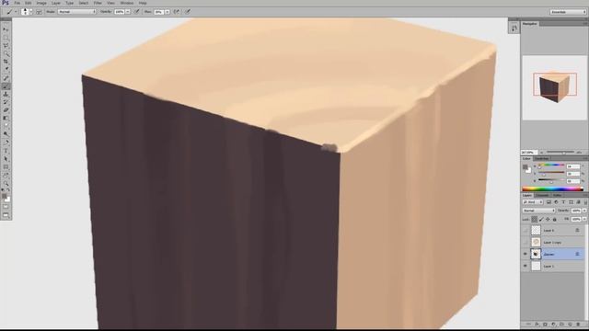Select the Healing Brush tool
Image resolution: width=589 pixels, height=331 pixels.
[x=6, y=78]
